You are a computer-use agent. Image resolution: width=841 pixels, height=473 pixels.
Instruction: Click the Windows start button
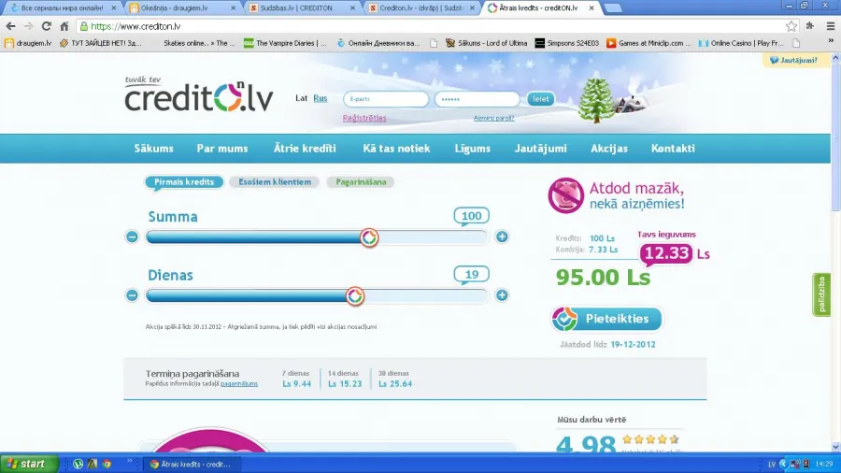29,464
